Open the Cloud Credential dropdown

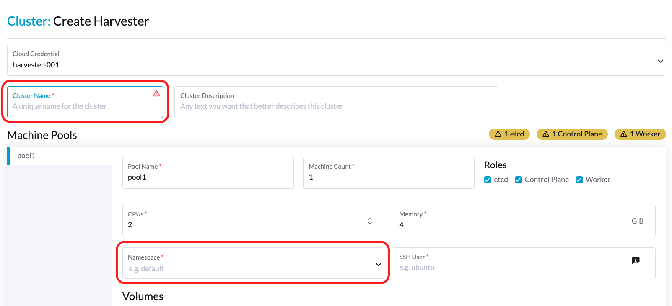660,61
